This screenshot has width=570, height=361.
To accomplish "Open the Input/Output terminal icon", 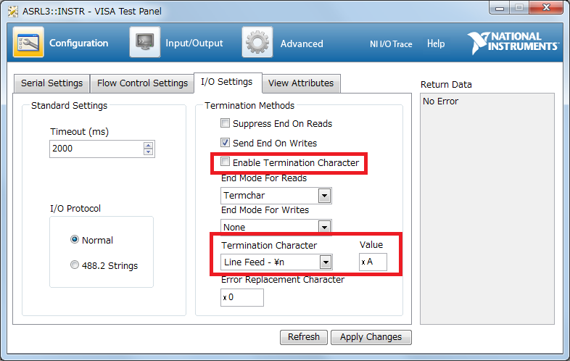I will [x=145, y=42].
